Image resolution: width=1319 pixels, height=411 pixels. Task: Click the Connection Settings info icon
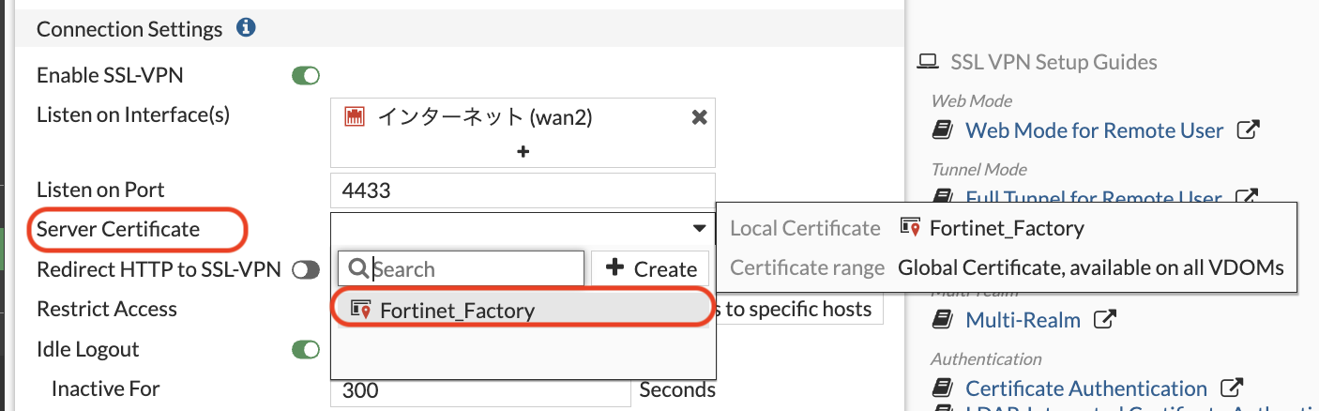pos(246,28)
